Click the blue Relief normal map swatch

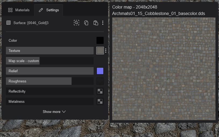point(100,71)
